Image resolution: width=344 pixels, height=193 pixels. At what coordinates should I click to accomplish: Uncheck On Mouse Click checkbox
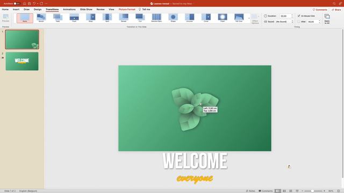299,16
